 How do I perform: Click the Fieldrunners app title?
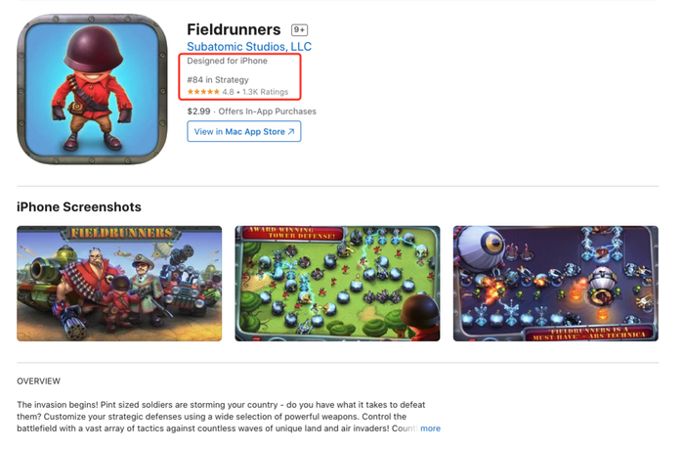tap(234, 29)
